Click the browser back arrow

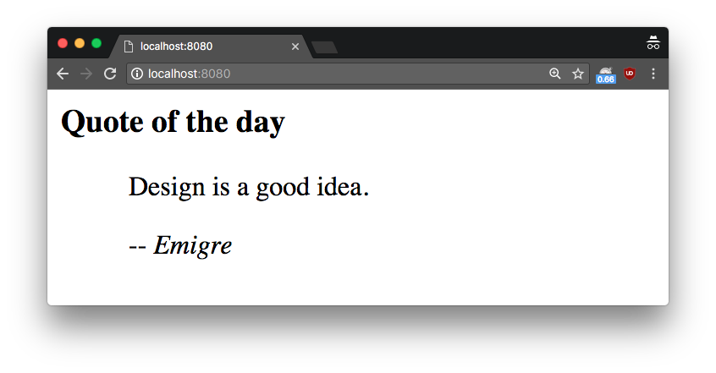(x=63, y=74)
